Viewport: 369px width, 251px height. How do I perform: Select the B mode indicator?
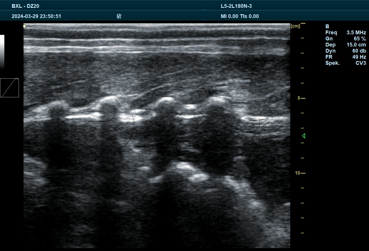click(x=327, y=26)
